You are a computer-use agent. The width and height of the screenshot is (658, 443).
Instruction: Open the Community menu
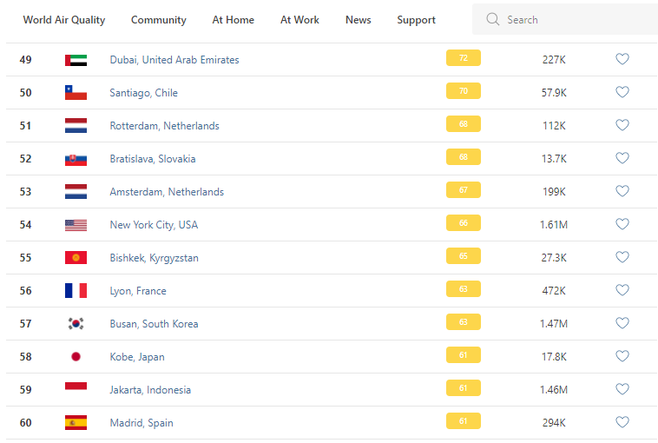click(x=159, y=20)
